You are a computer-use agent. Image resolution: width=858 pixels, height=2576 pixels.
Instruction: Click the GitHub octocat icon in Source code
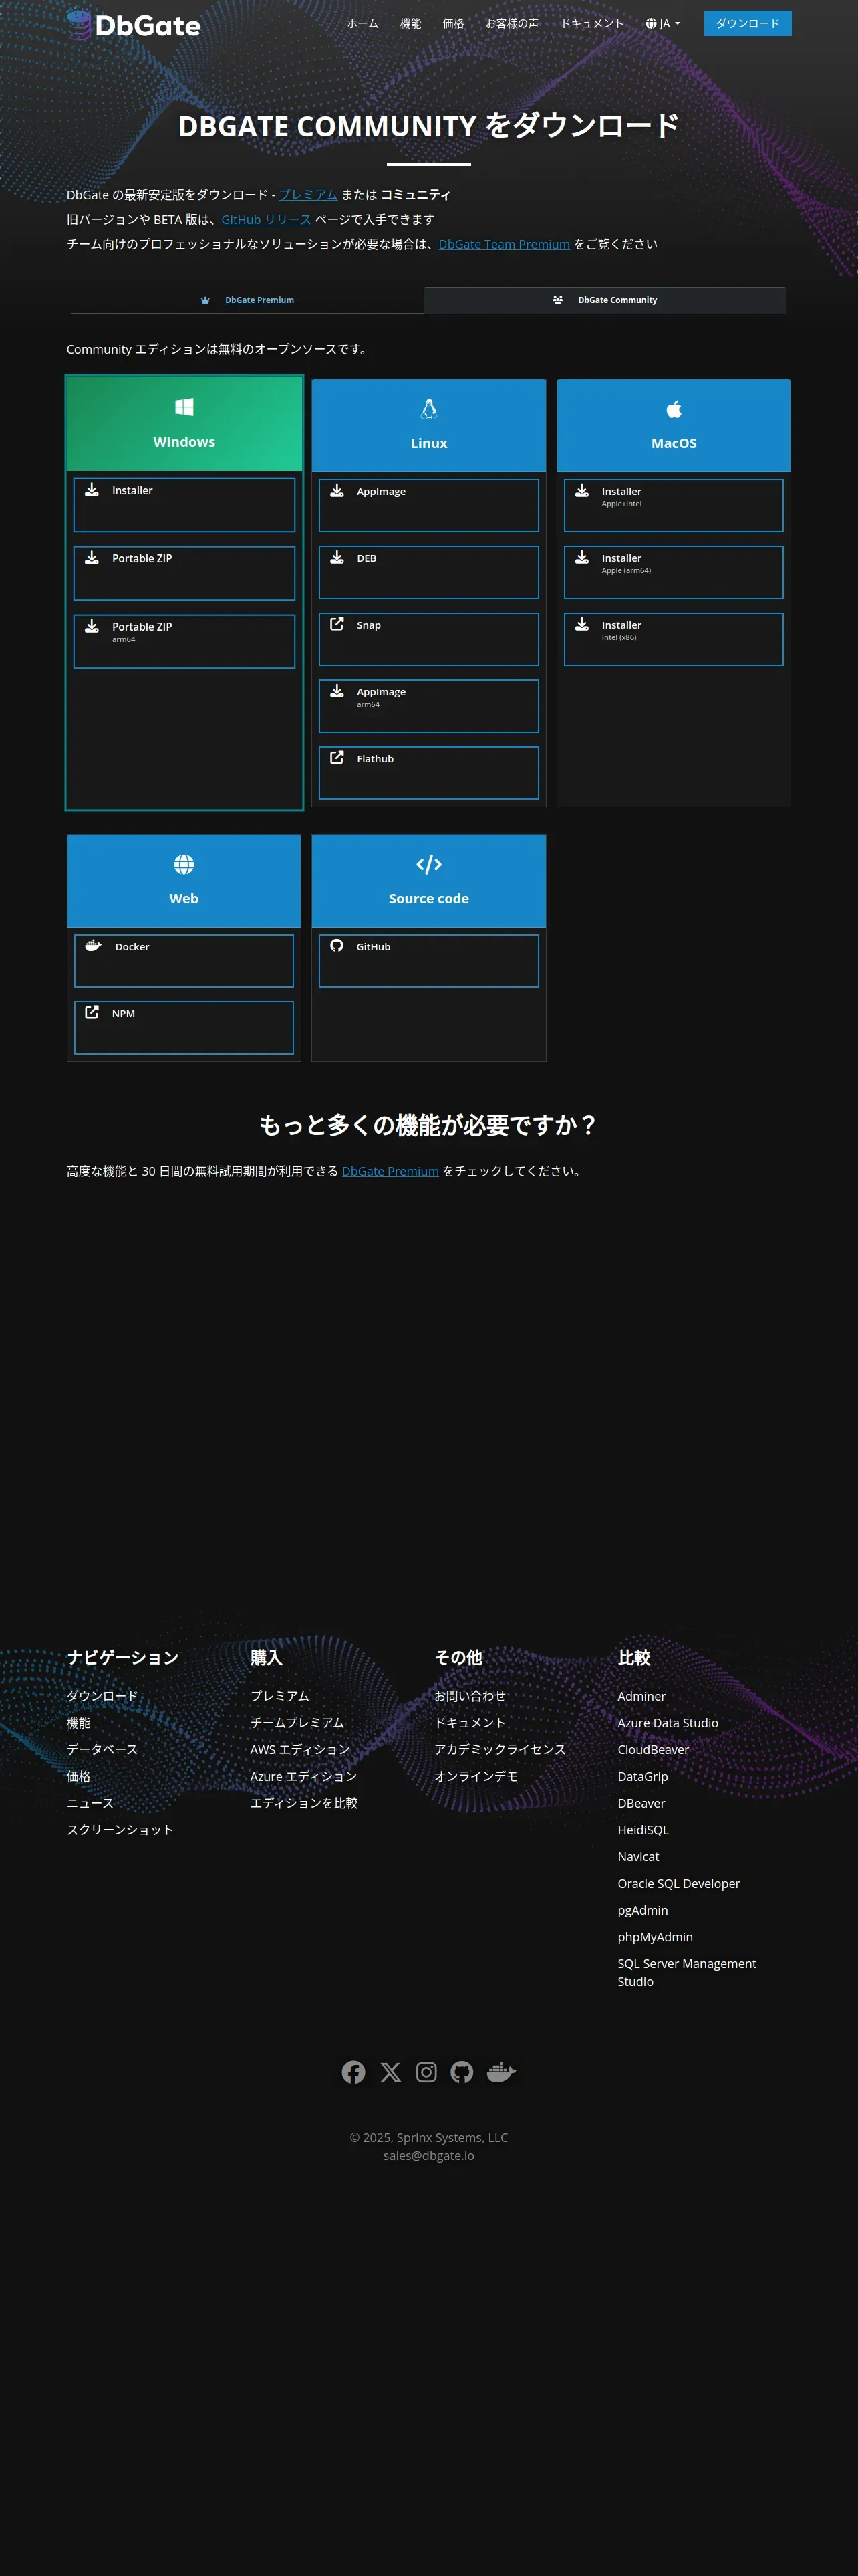click(x=337, y=946)
